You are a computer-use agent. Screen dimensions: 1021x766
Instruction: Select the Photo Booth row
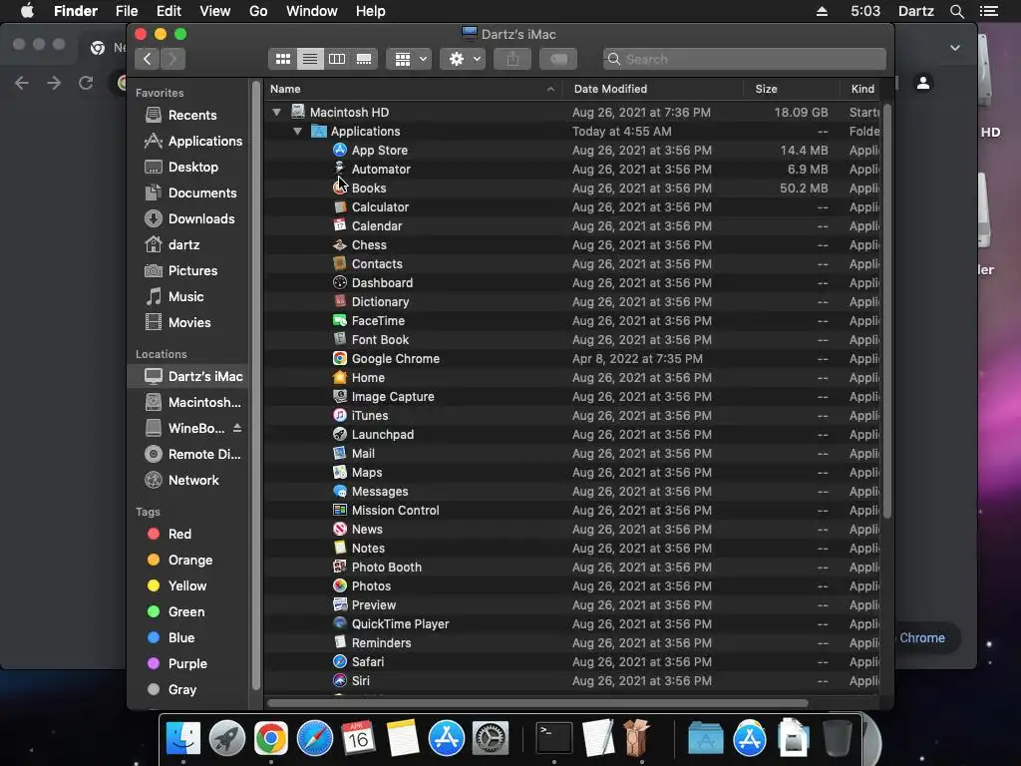[573, 568]
